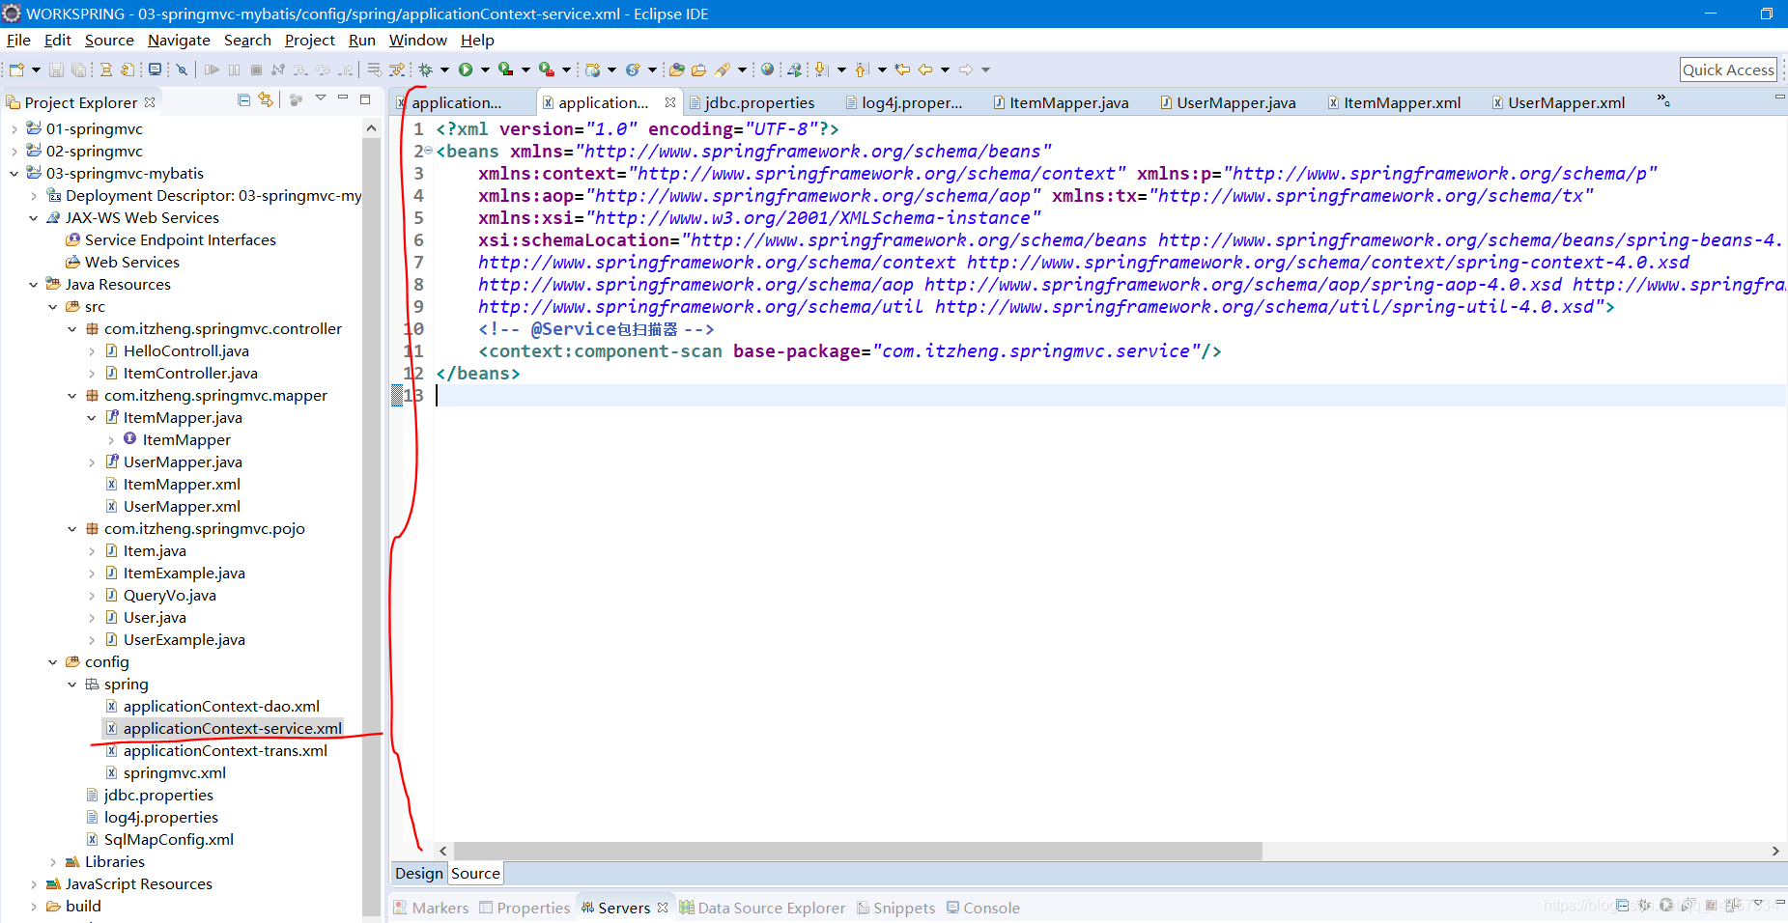Click the New wizard toolbar icon
Screen dimensions: 1788x923
[16, 70]
